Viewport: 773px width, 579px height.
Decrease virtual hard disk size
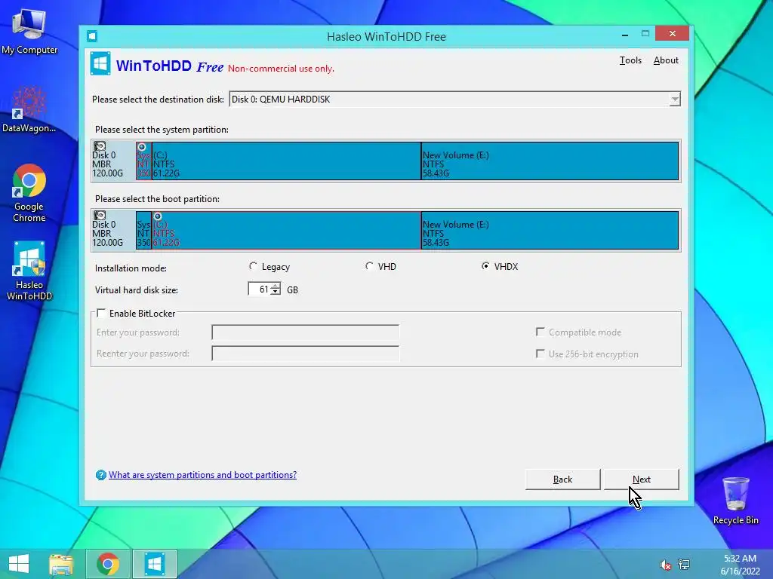tap(276, 292)
